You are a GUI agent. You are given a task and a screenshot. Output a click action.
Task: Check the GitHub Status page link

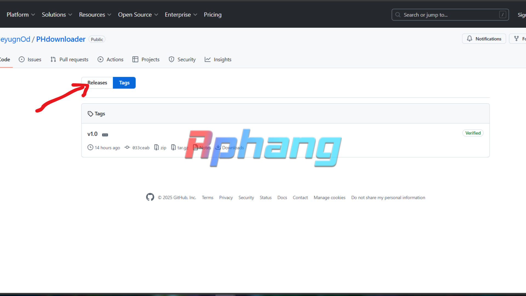[x=265, y=198]
